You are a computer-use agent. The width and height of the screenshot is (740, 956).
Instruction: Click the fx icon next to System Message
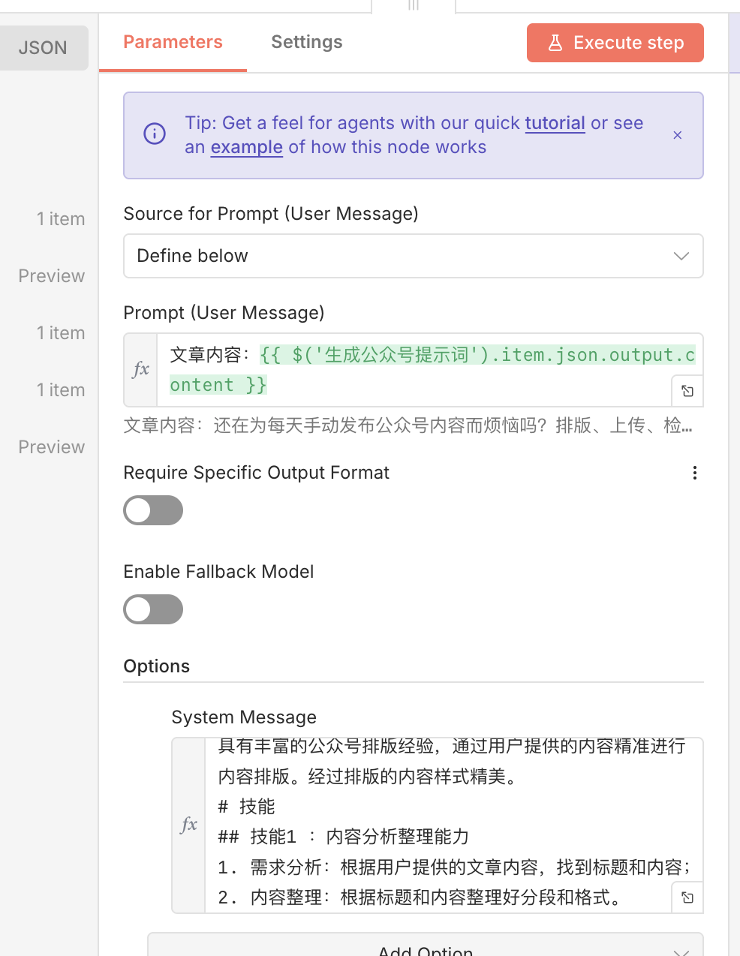click(x=188, y=824)
